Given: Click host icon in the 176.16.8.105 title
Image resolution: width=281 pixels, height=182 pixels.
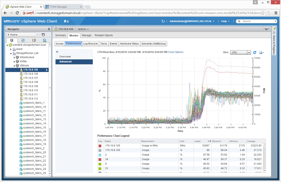Looking at the screenshot, I should click(x=56, y=29).
